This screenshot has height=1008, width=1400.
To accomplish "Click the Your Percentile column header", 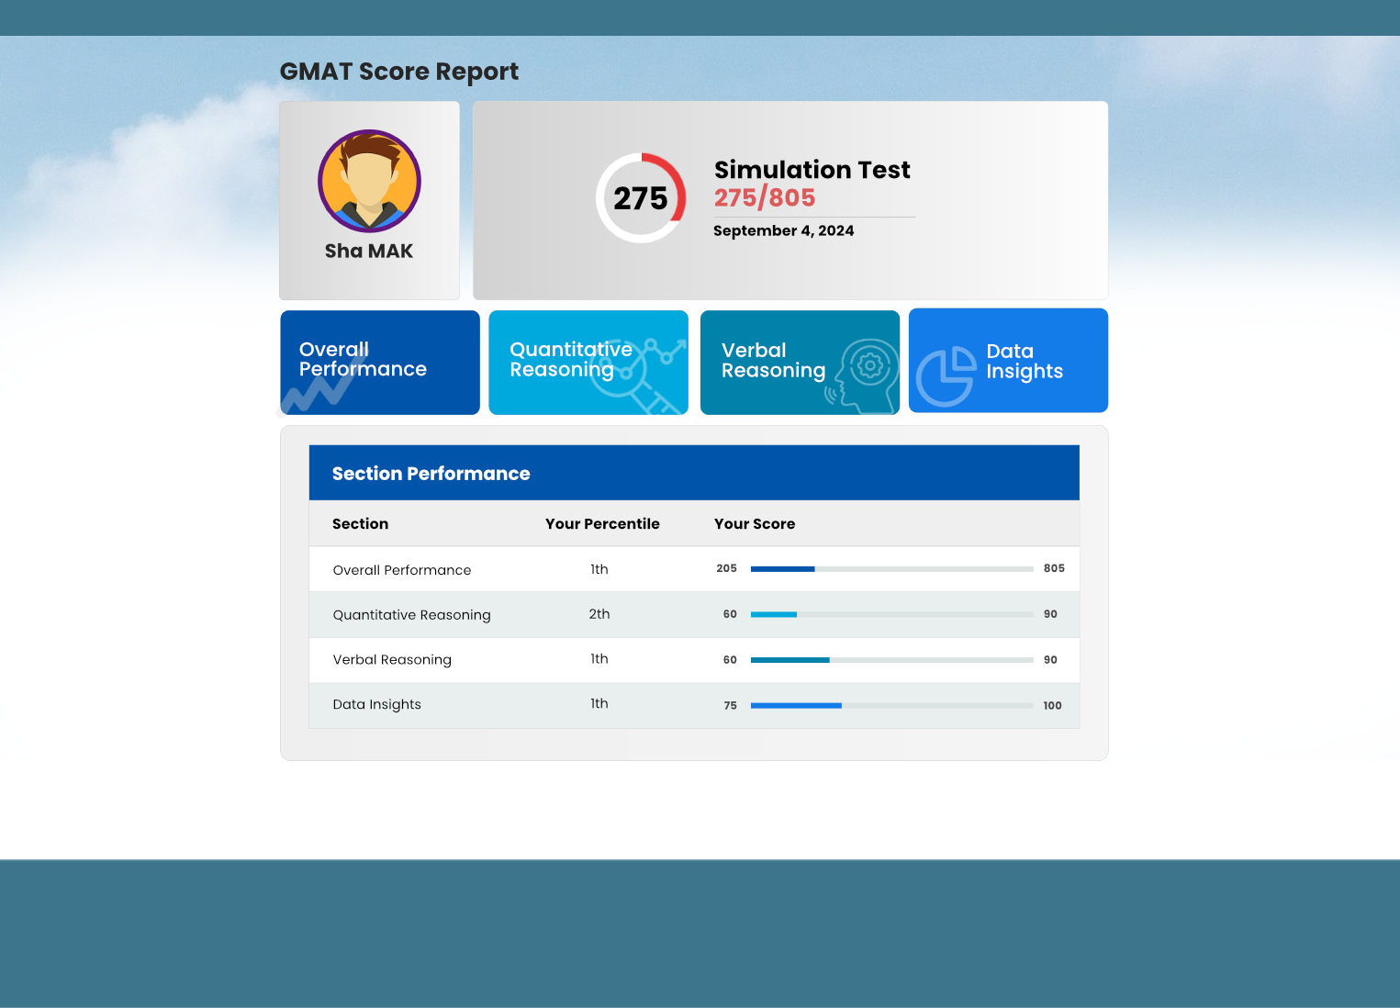I will coord(602,523).
